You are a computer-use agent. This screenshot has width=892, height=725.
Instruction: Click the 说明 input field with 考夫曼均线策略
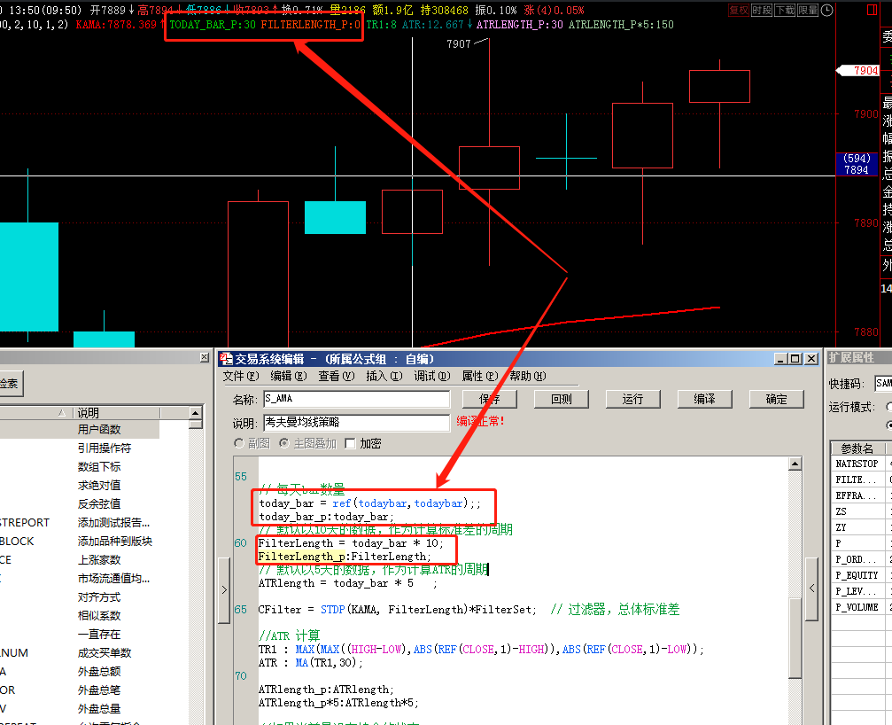357,423
